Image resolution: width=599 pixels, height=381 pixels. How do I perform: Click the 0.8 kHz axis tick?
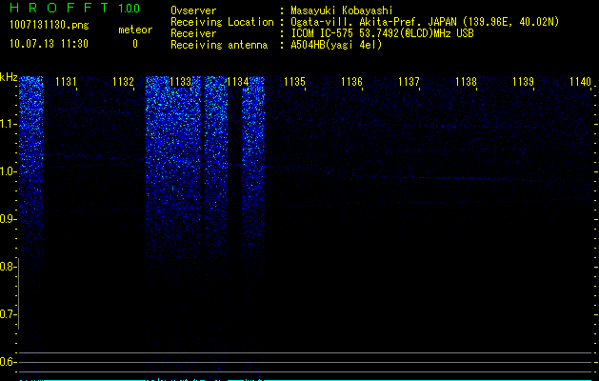coord(8,267)
